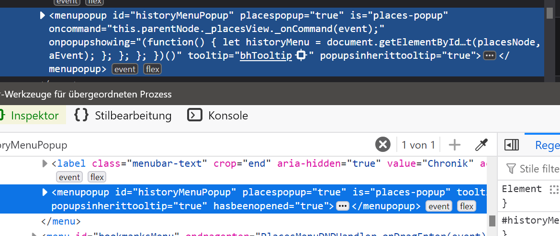Image resolution: width=560 pixels, height=236 pixels.
Task: Click the markup search input field
Action: [191, 144]
